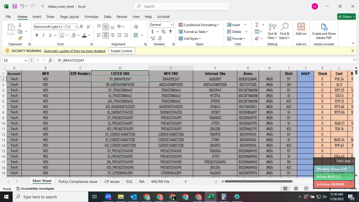Open the Data ribbon tab
This screenshot has height=202, width=359.
point(107,17)
